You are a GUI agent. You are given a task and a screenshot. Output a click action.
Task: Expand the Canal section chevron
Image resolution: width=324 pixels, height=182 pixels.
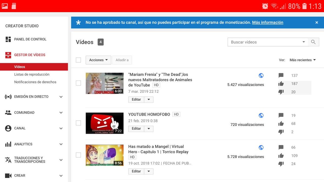pos(61,128)
